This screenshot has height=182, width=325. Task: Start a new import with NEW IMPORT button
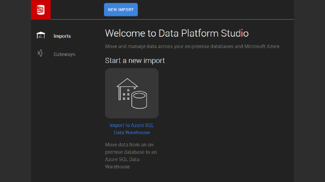click(121, 9)
